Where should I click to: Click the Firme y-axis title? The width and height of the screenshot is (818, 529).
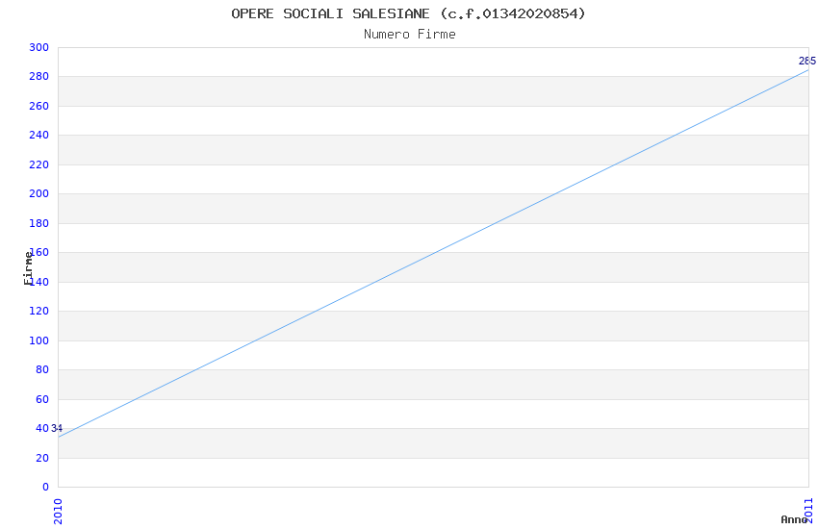pyautogui.click(x=28, y=268)
